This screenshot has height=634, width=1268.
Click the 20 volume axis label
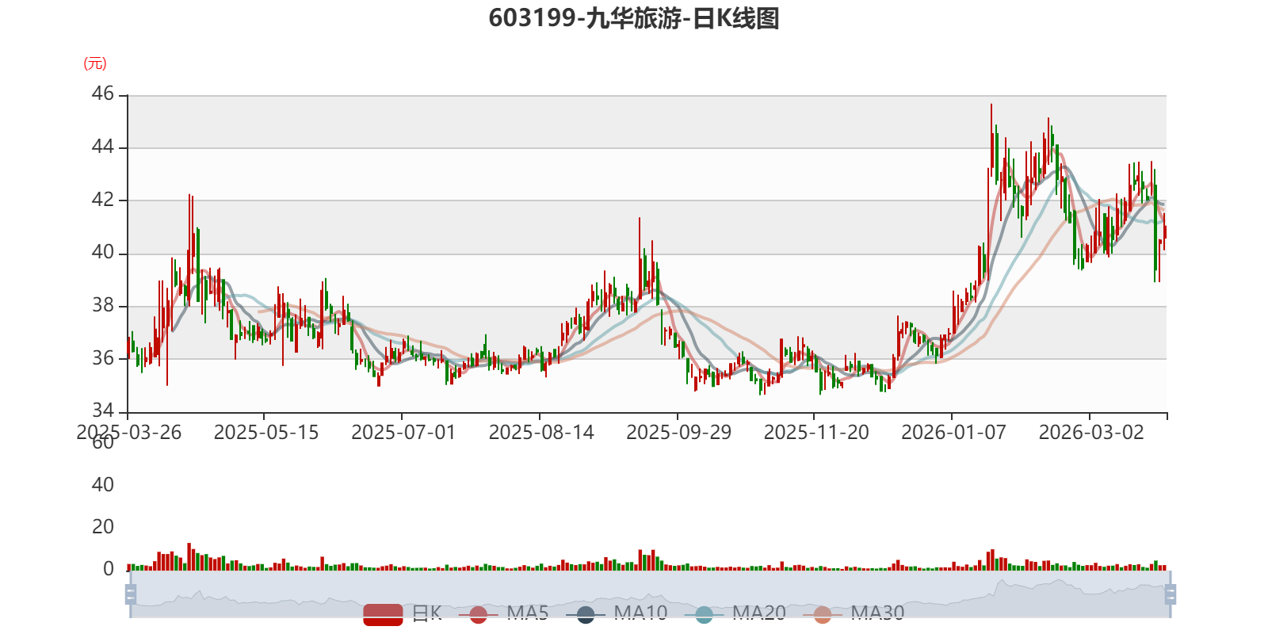click(x=103, y=527)
